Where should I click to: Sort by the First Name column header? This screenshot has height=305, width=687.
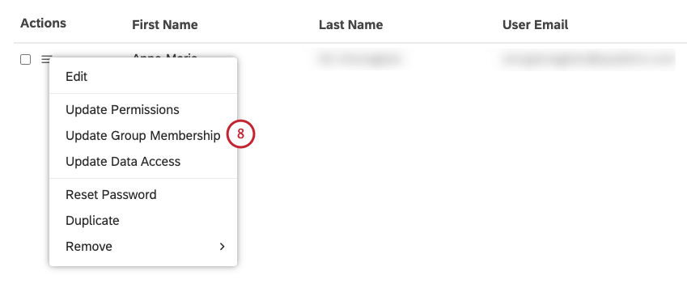click(x=165, y=24)
